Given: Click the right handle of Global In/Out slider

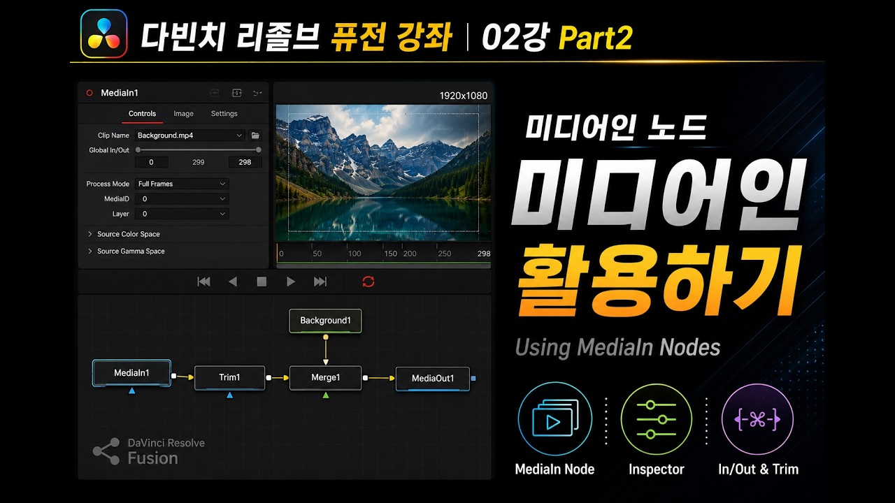Looking at the screenshot, I should click(x=259, y=150).
